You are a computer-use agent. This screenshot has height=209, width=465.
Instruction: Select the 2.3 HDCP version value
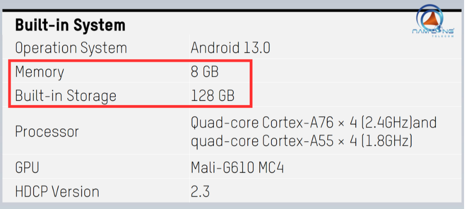[200, 191]
